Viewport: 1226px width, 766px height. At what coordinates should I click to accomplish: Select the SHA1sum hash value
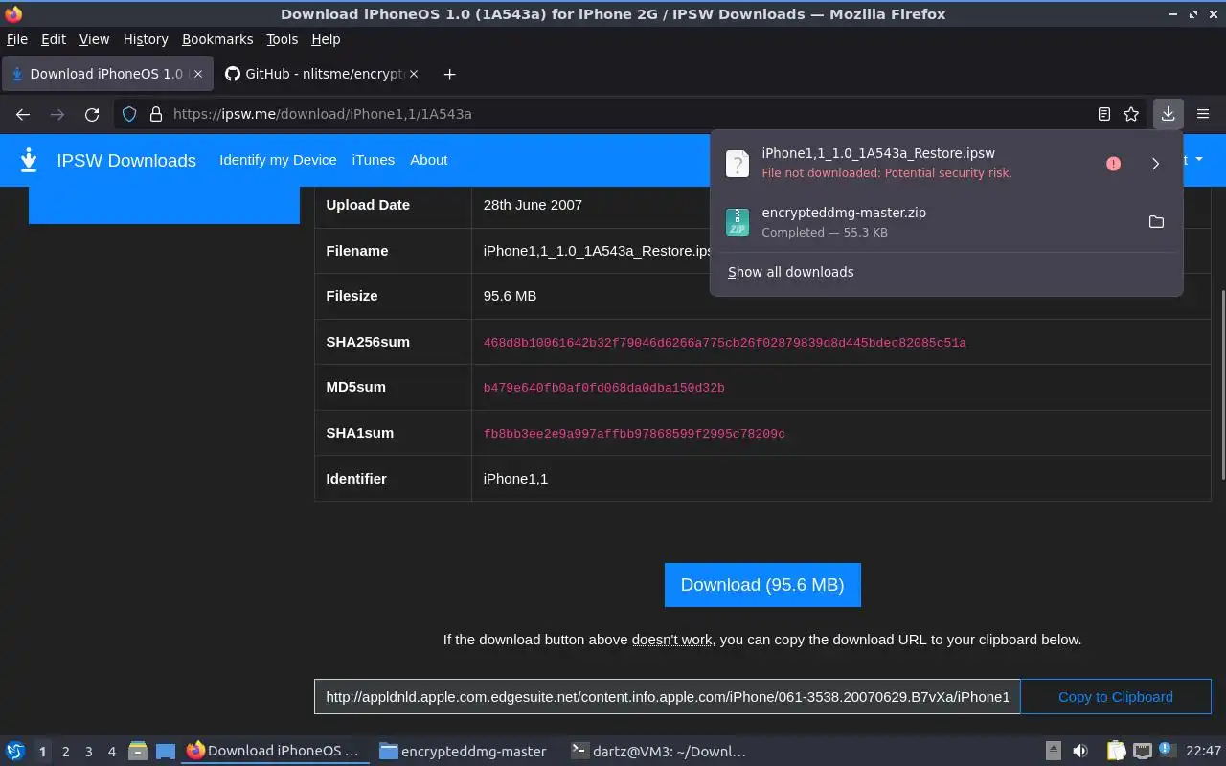coord(634,434)
